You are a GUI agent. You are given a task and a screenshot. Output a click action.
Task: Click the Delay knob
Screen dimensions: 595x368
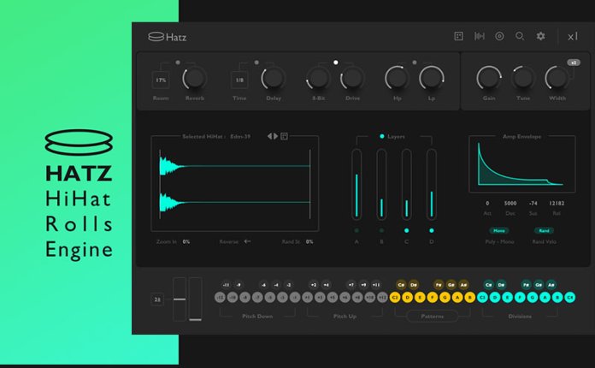coord(273,78)
